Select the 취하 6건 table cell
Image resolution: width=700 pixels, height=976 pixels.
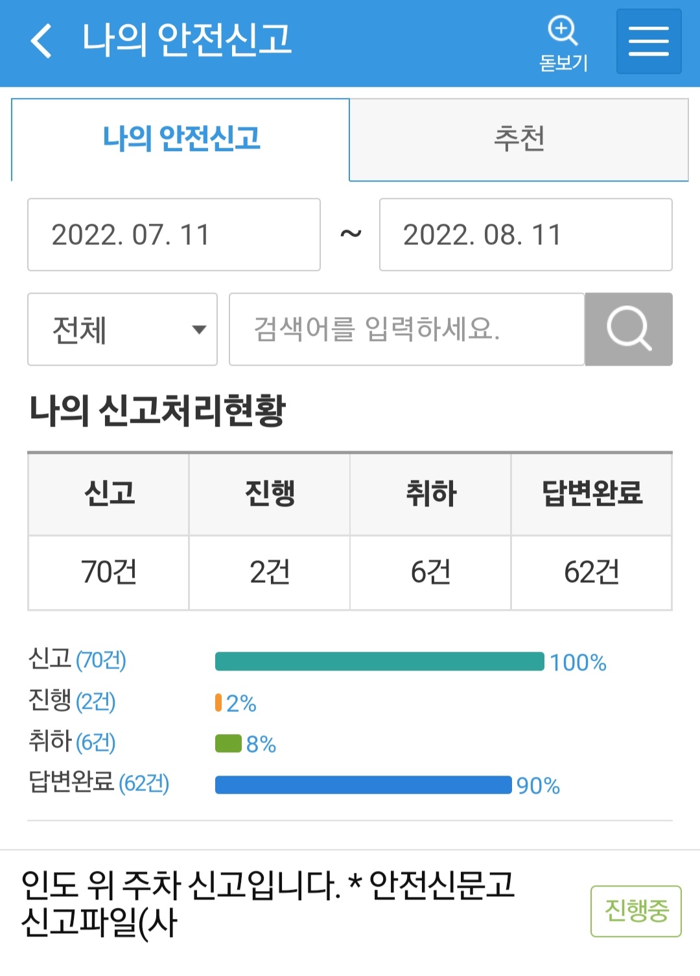[430, 572]
